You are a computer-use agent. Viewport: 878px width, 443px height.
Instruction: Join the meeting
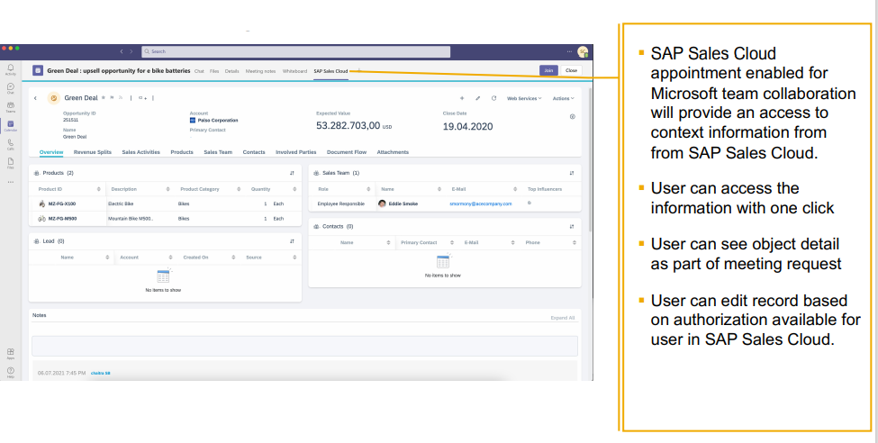click(x=548, y=70)
